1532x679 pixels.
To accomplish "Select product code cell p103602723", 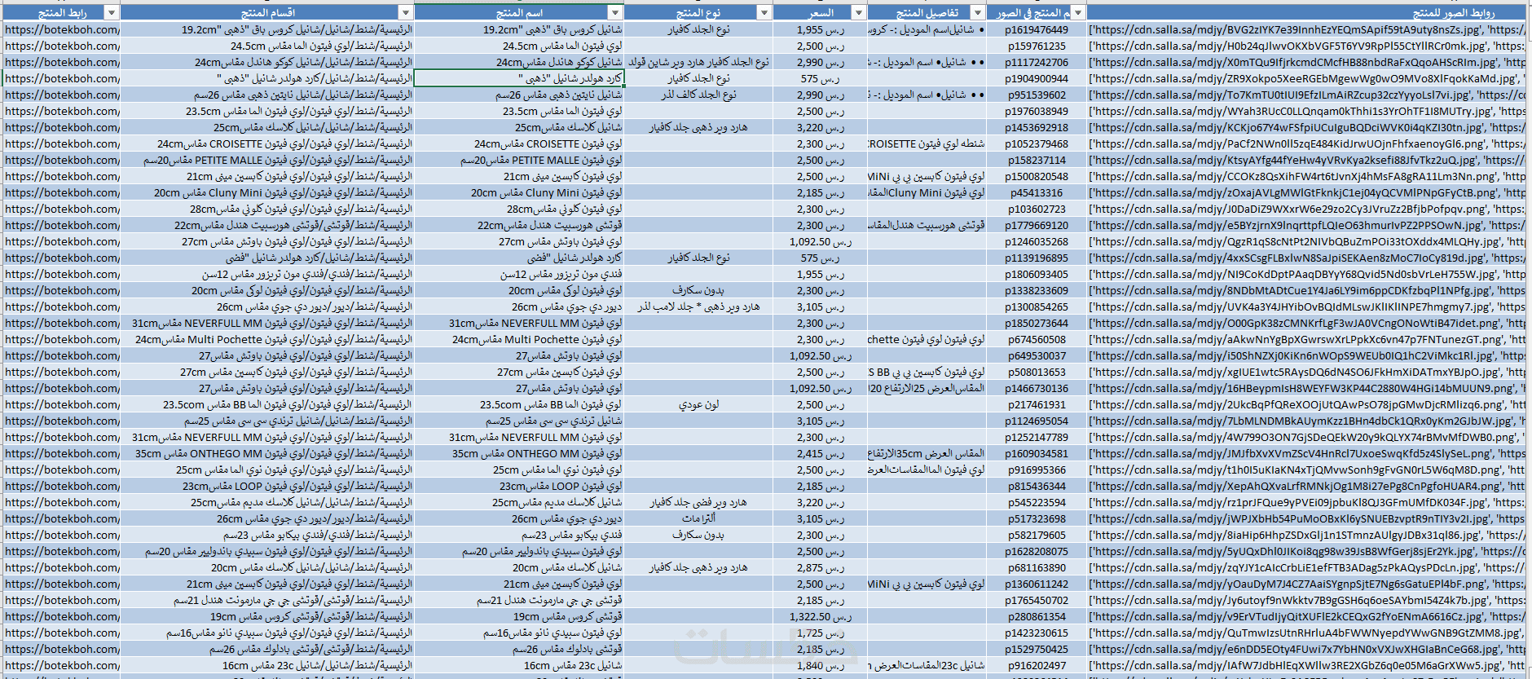I will tap(1037, 209).
